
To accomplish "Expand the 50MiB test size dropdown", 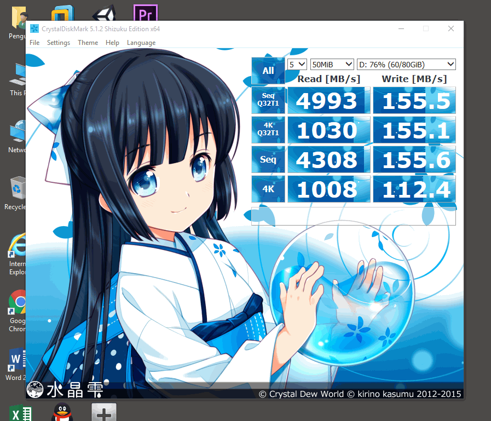I will point(332,65).
